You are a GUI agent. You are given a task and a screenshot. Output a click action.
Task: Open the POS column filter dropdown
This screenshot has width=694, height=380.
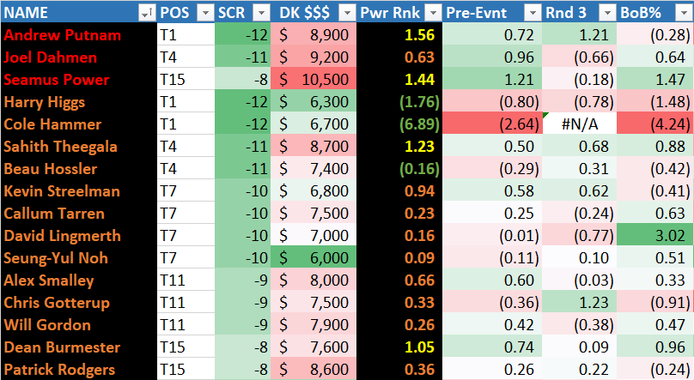click(205, 13)
